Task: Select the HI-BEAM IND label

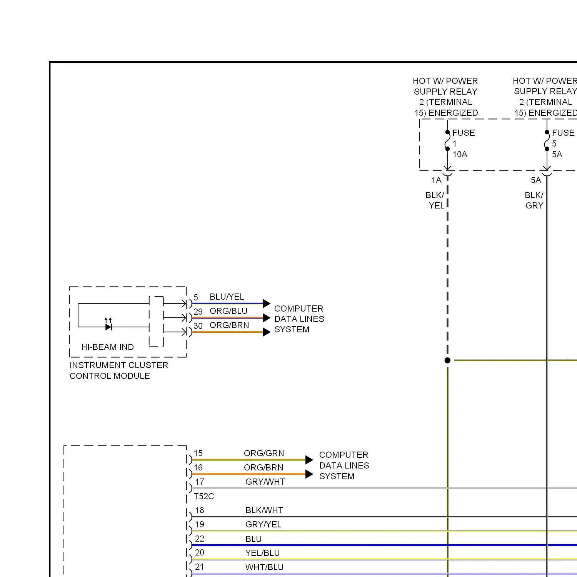Action: coord(107,347)
